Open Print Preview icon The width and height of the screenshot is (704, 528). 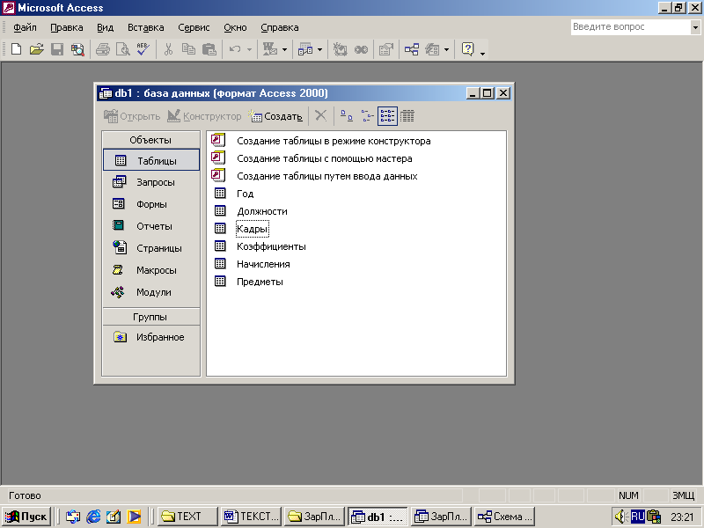[x=123, y=49]
